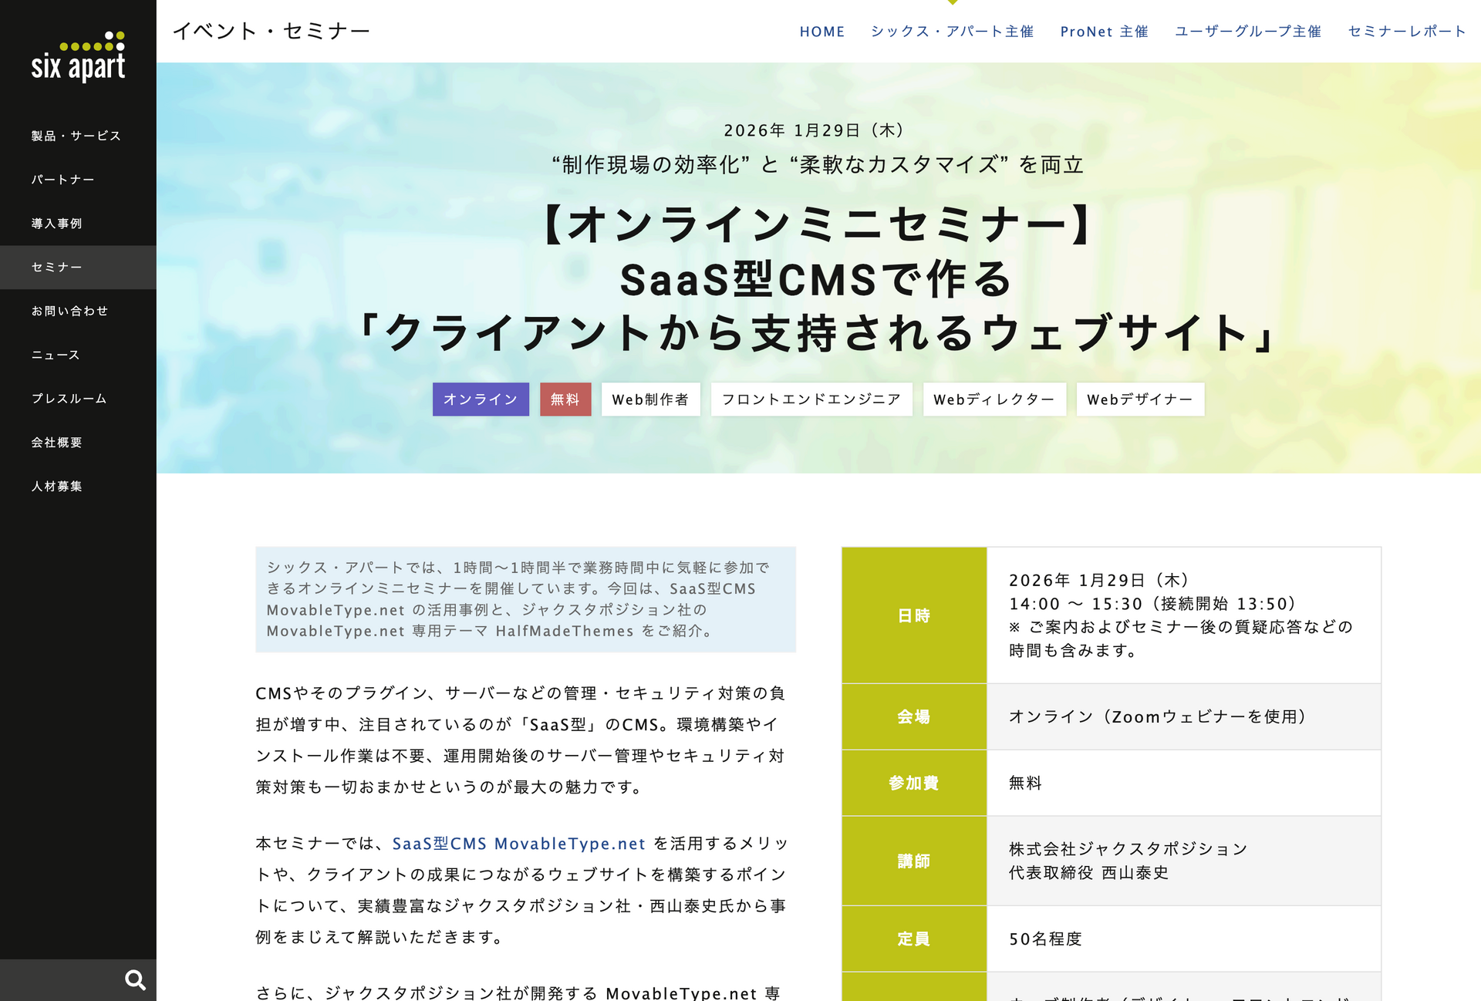This screenshot has width=1481, height=1001.
Task: Open 製品・サービス in sidebar
Action: point(76,136)
